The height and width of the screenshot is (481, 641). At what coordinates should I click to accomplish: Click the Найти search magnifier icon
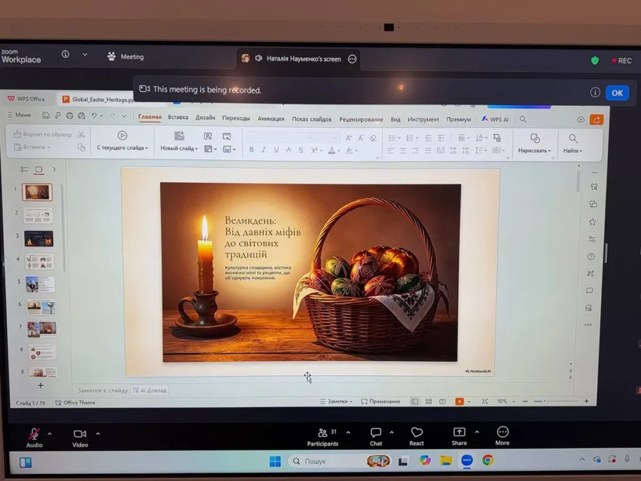[x=572, y=138]
